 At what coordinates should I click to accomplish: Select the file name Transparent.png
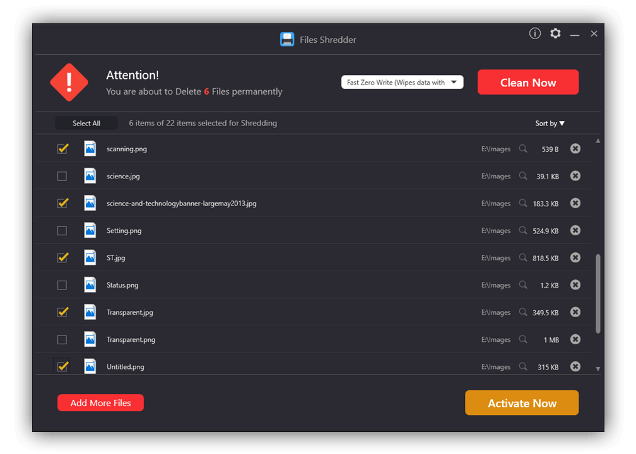[x=131, y=340]
